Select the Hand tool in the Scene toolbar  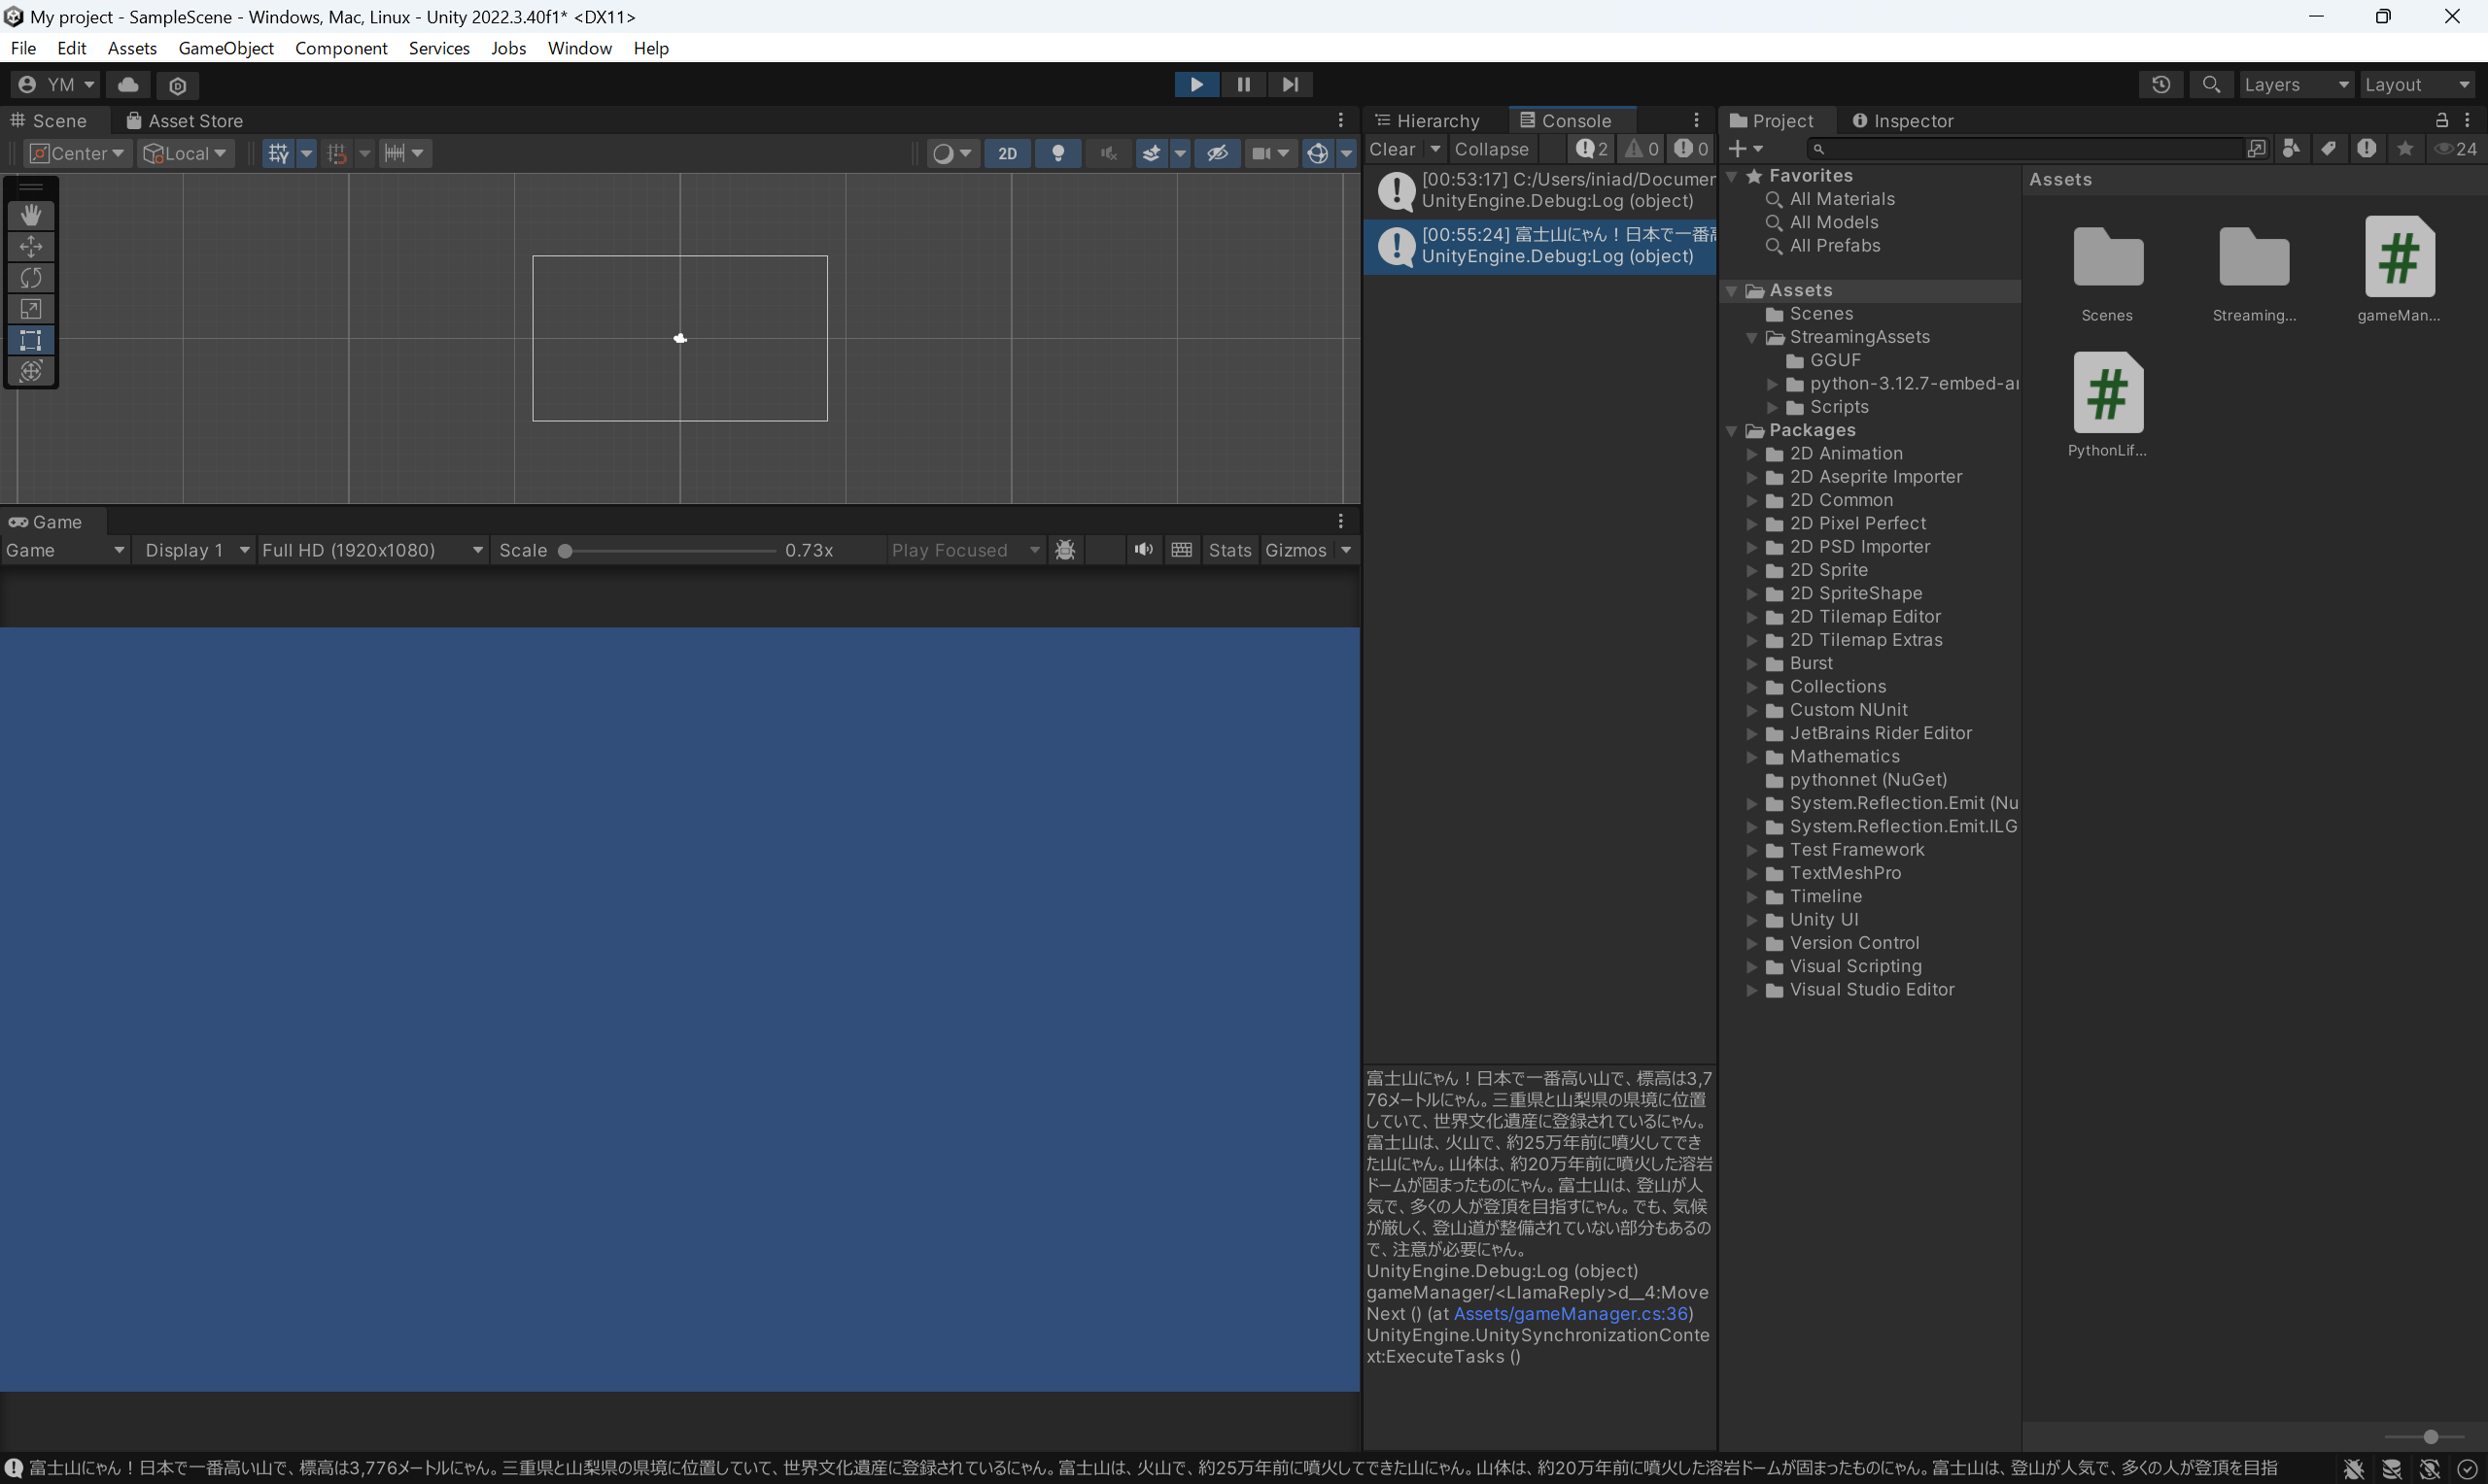point(31,214)
